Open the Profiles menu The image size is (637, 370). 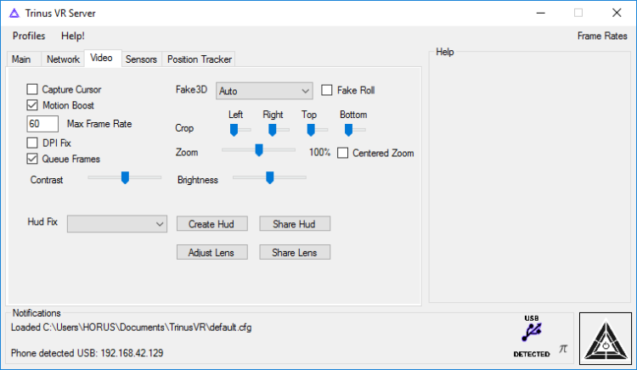point(29,36)
